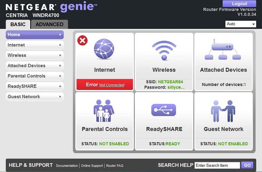This screenshot has height=172, width=262.
Task: Click Guest Network STATUS: NOT ENABLED text
Action: pyautogui.click(x=224, y=144)
